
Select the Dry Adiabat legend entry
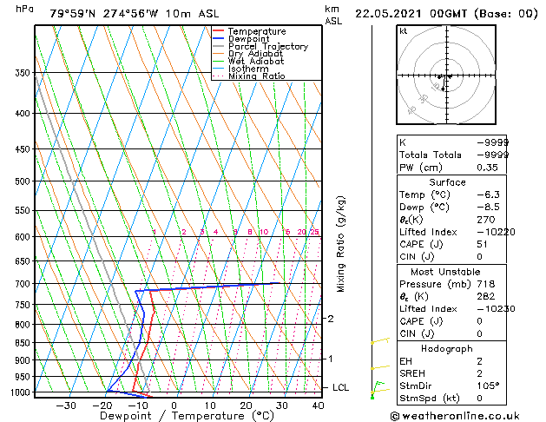[x=247, y=54]
